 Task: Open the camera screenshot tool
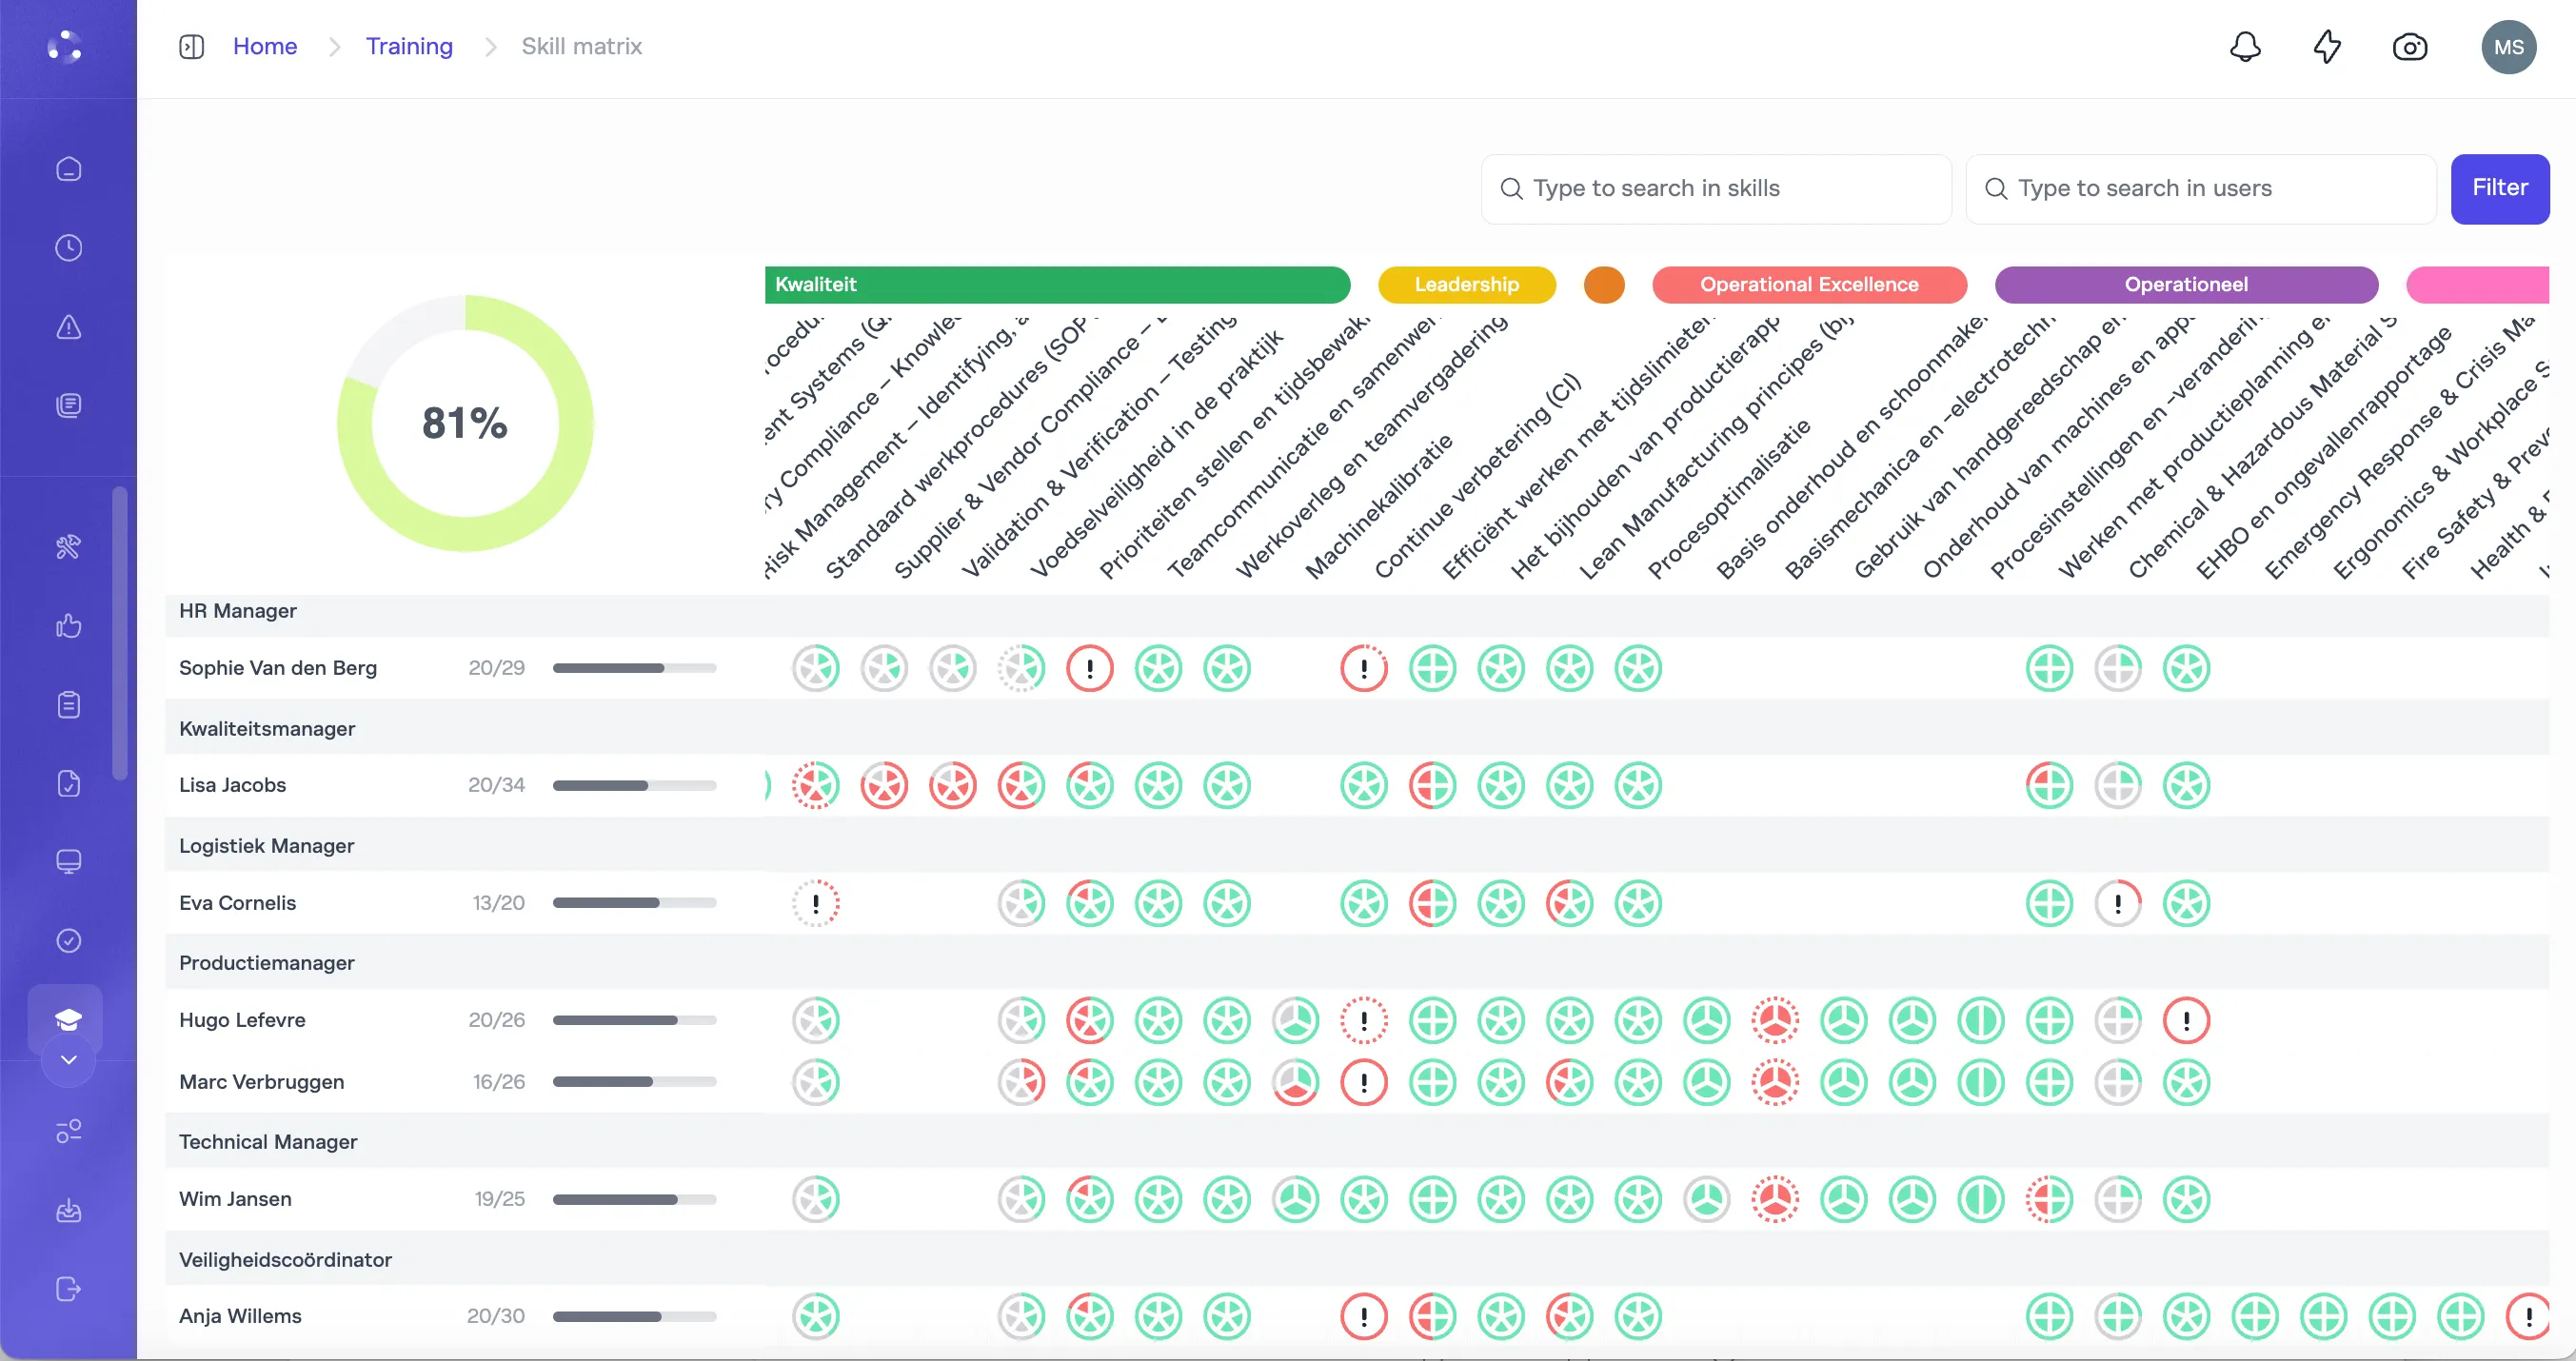2409,47
